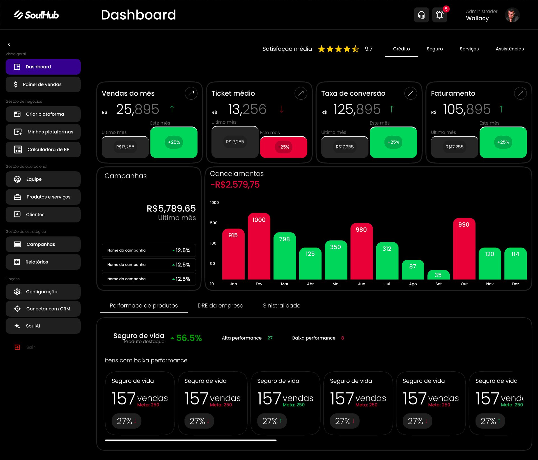This screenshot has height=460, width=538.
Task: Click the Wallacy administrator avatar
Action: click(512, 15)
